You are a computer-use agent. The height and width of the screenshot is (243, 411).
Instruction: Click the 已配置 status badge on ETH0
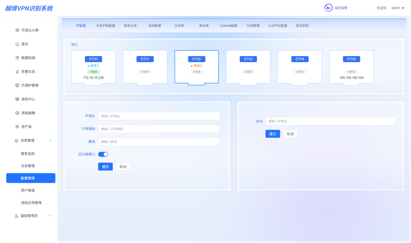pyautogui.click(x=93, y=72)
